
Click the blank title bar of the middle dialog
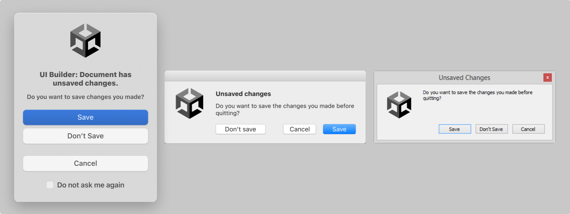point(265,76)
